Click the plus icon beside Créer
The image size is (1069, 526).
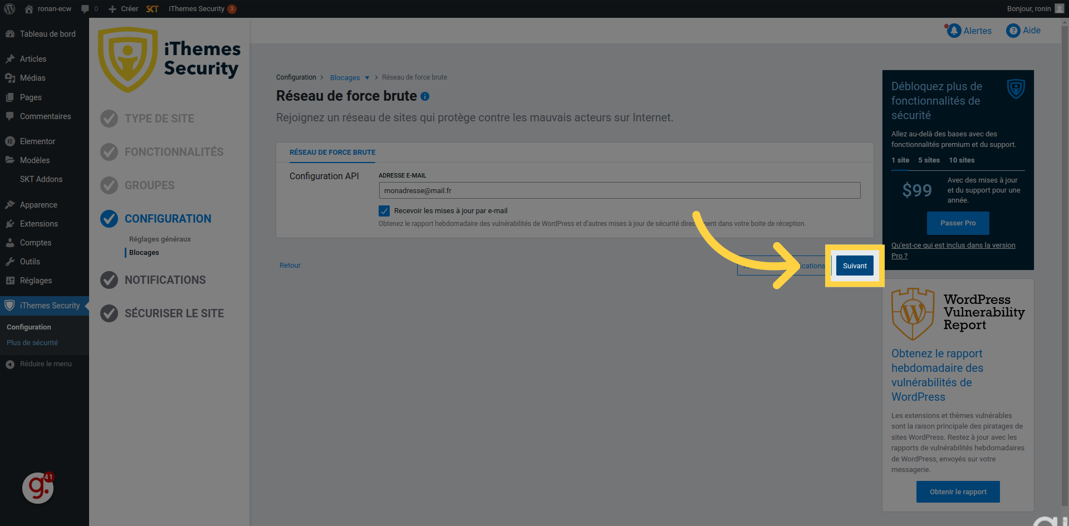112,9
